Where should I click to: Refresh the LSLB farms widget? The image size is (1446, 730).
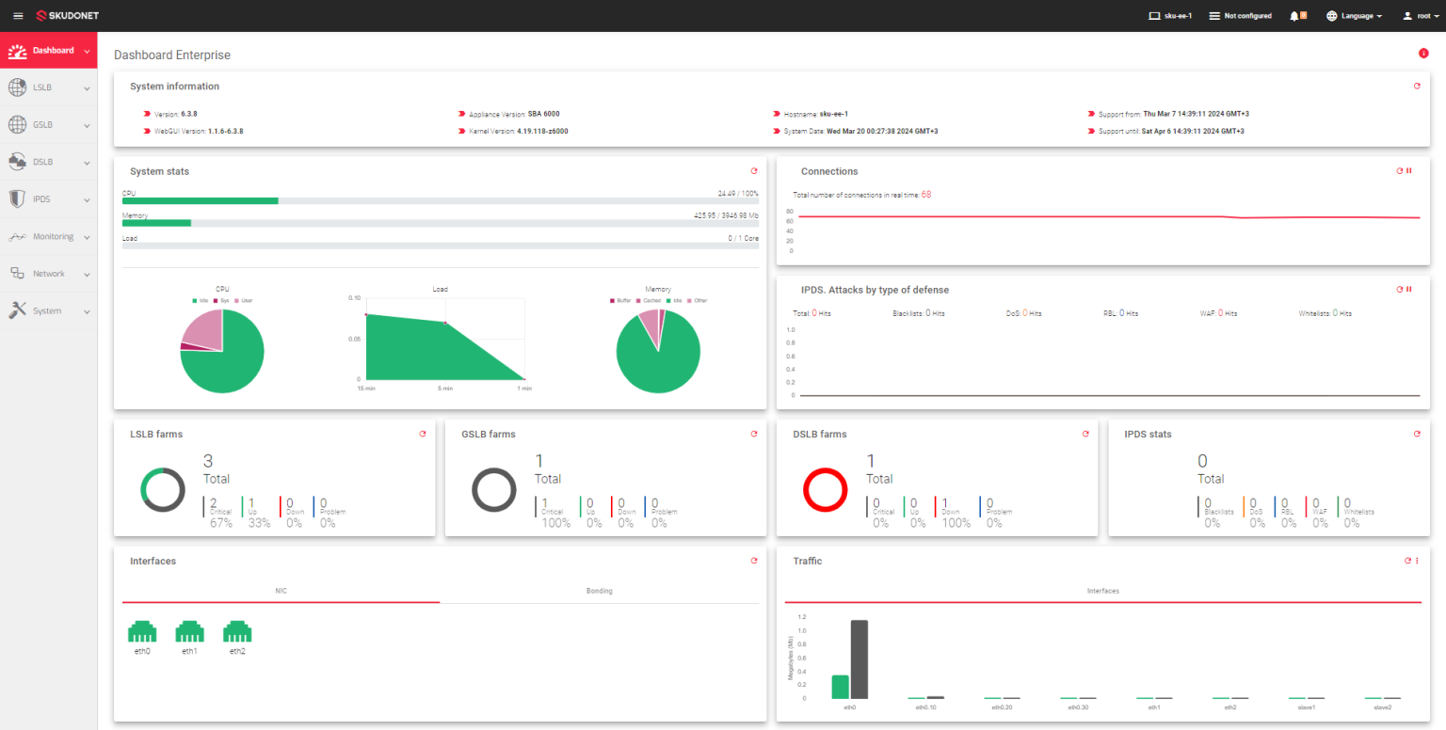click(x=422, y=434)
